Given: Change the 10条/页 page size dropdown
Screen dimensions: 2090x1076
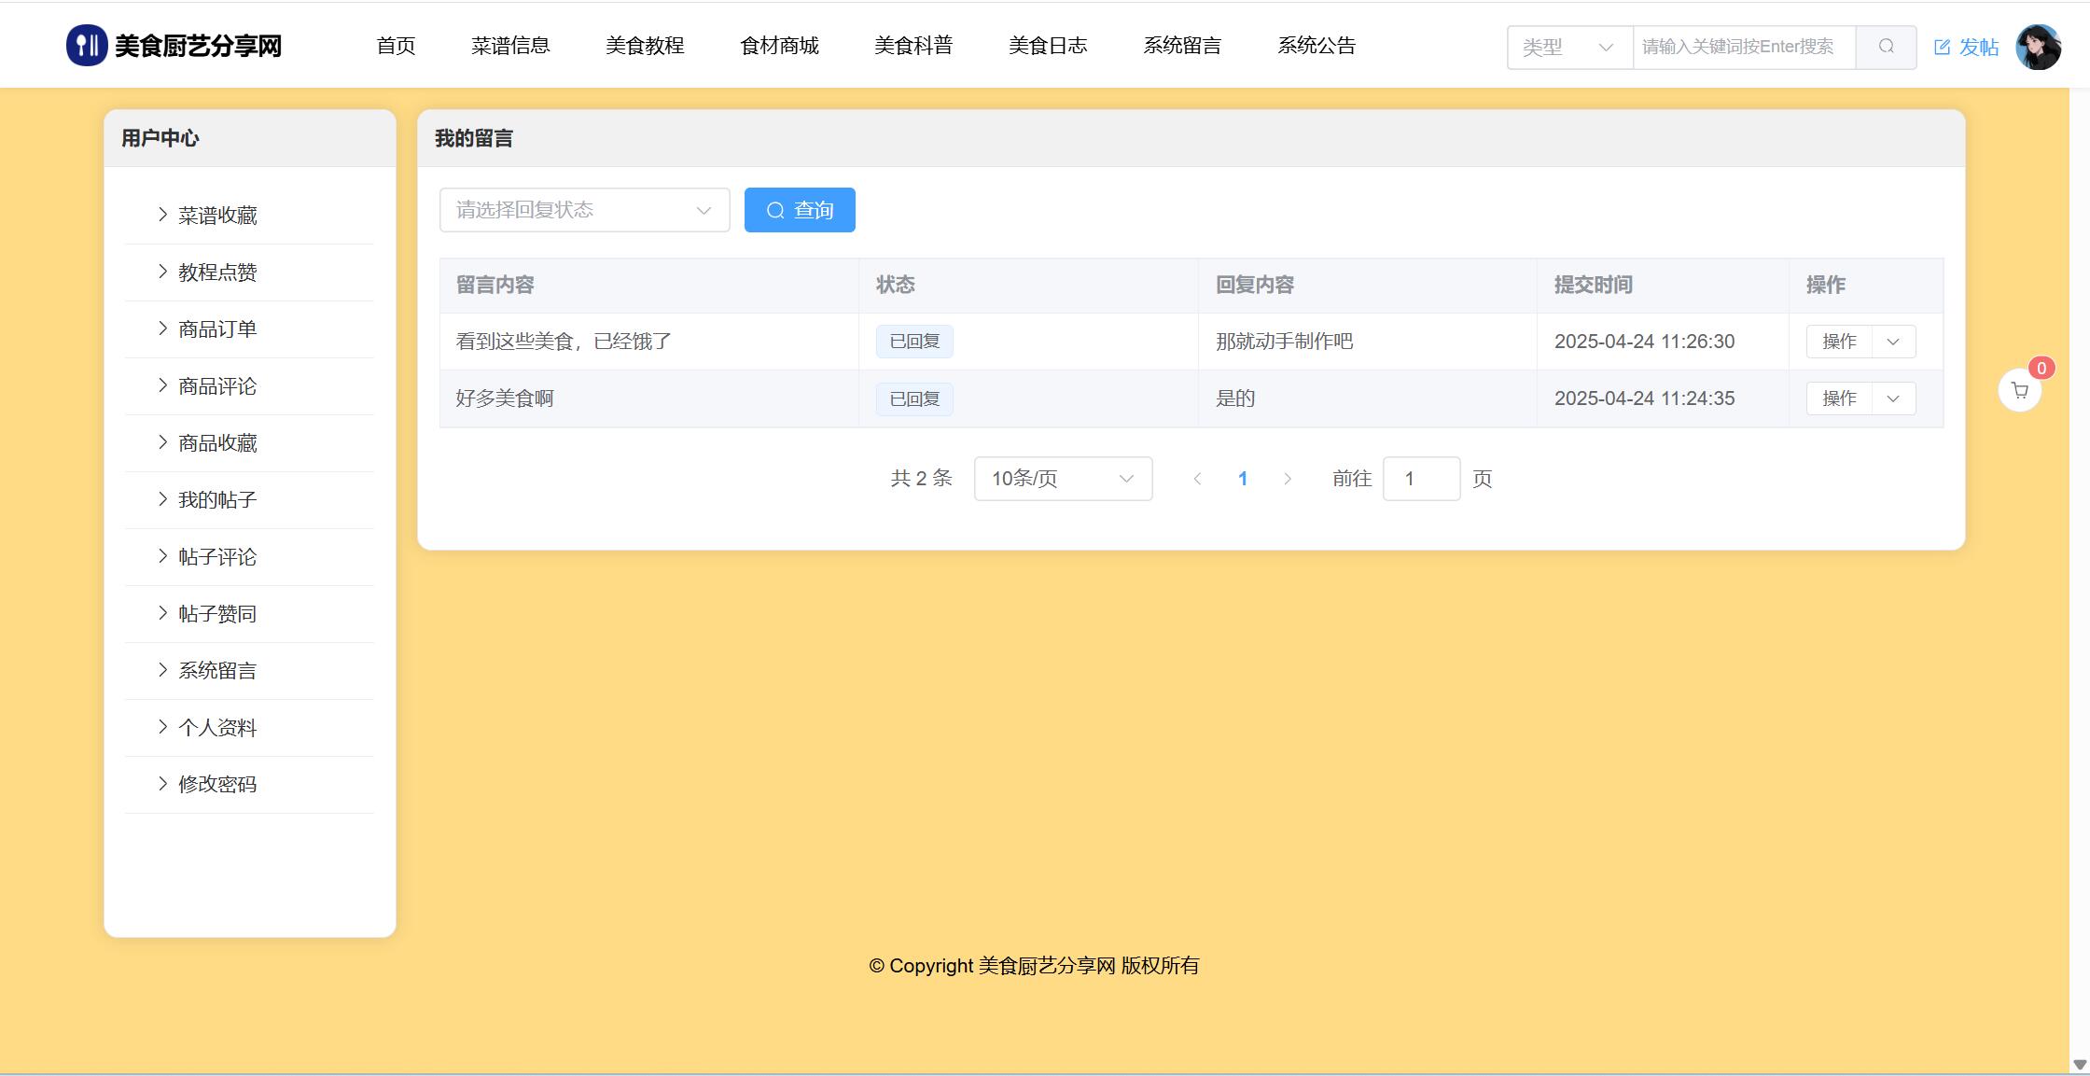Looking at the screenshot, I should click(1062, 479).
